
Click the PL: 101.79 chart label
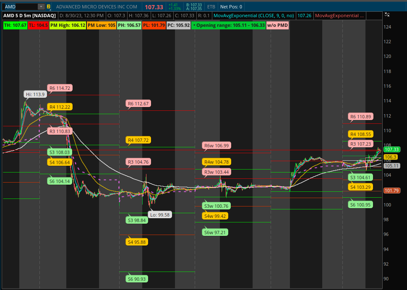154,26
